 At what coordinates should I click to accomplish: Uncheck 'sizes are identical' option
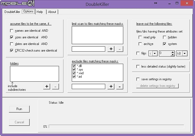(12, 37)
